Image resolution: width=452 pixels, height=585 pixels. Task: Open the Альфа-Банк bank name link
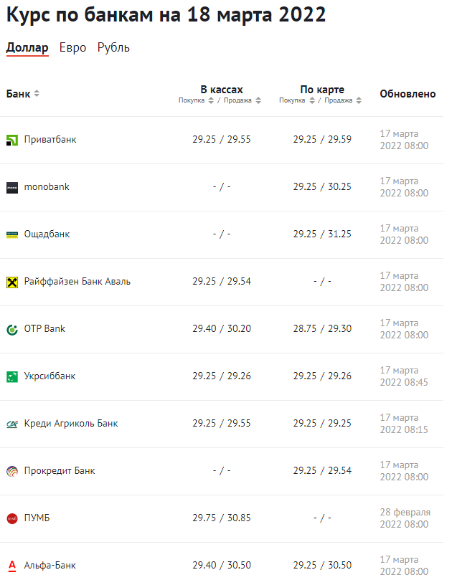[x=50, y=565]
